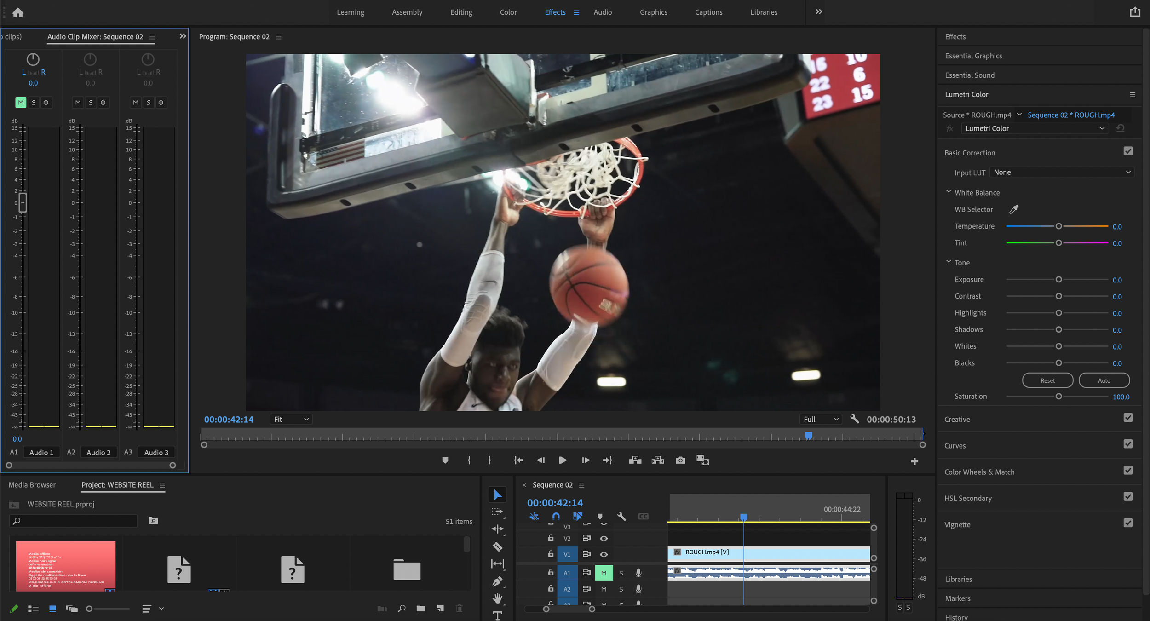Toggle the timeline Snap magnet icon
Screen dimensions: 1150x621
point(556,517)
